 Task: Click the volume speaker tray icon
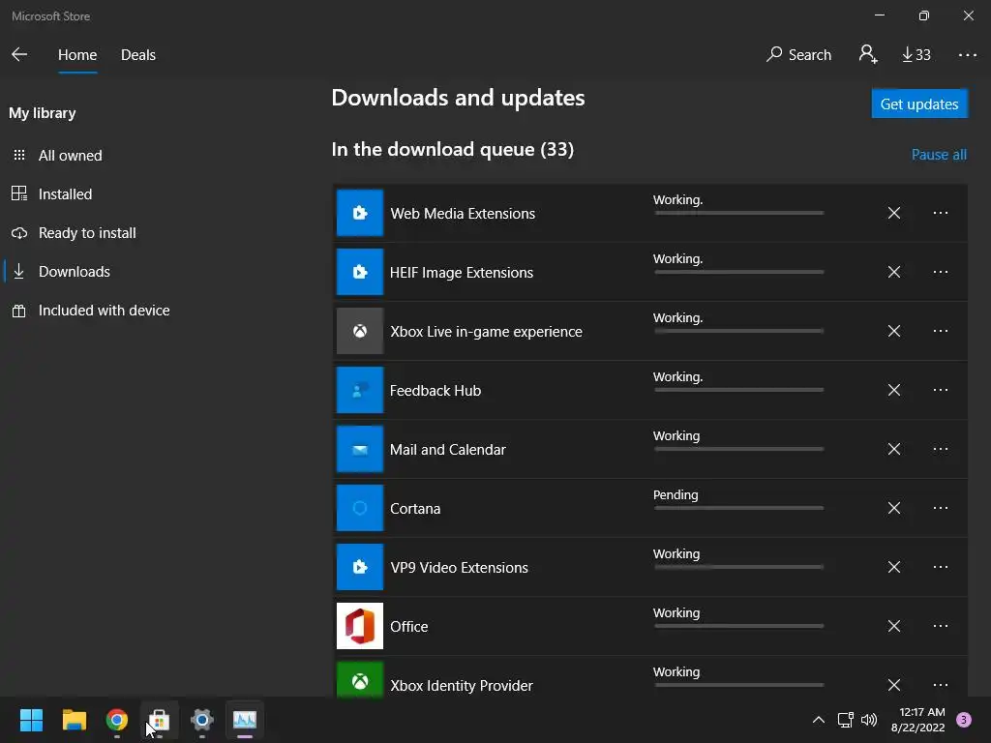[x=869, y=720]
